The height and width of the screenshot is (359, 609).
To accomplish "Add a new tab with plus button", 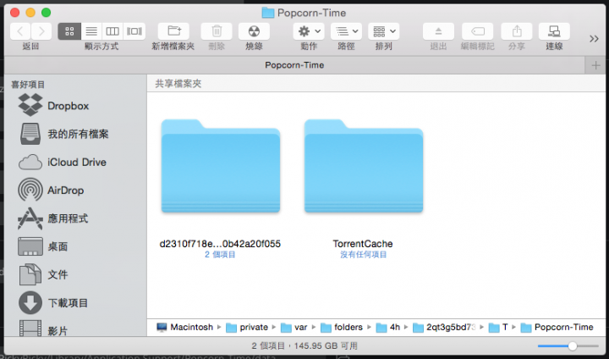I will [595, 65].
